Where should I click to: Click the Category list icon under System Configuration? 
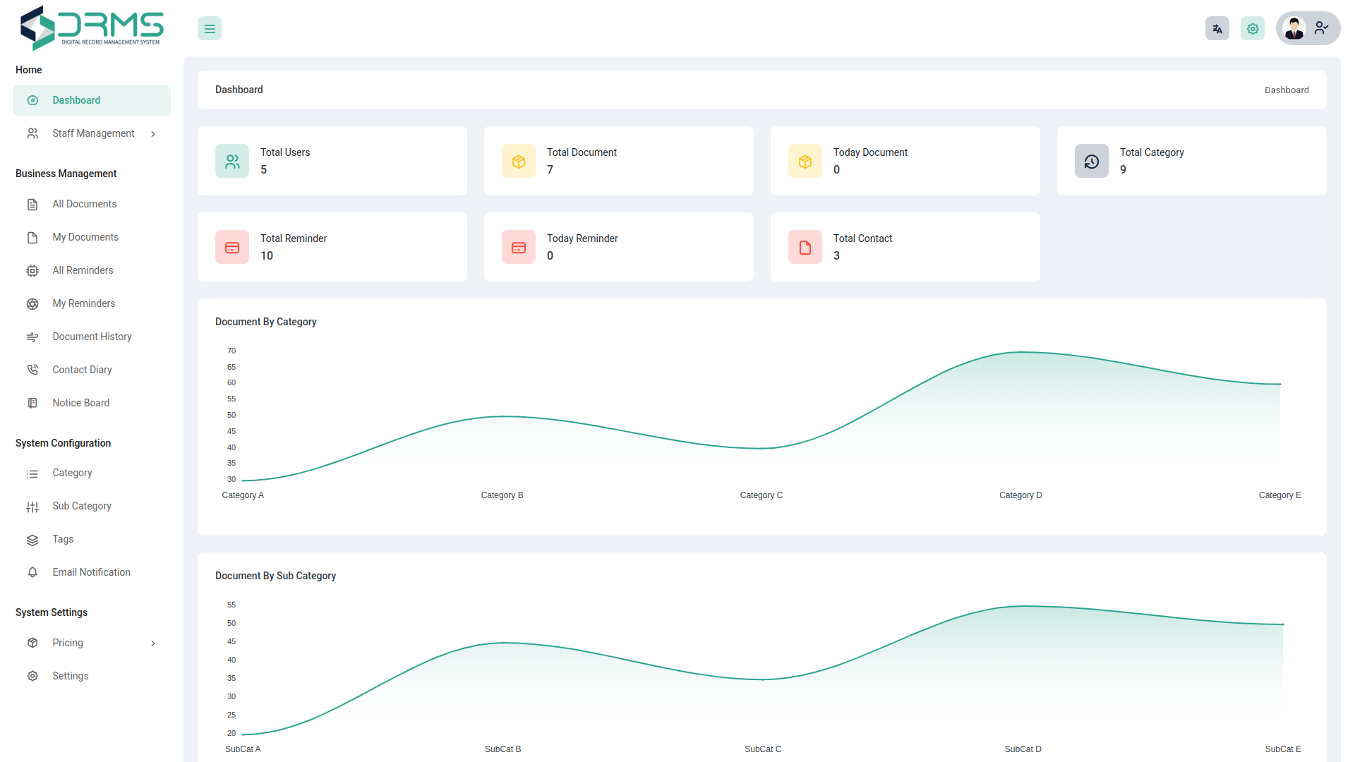coord(32,473)
